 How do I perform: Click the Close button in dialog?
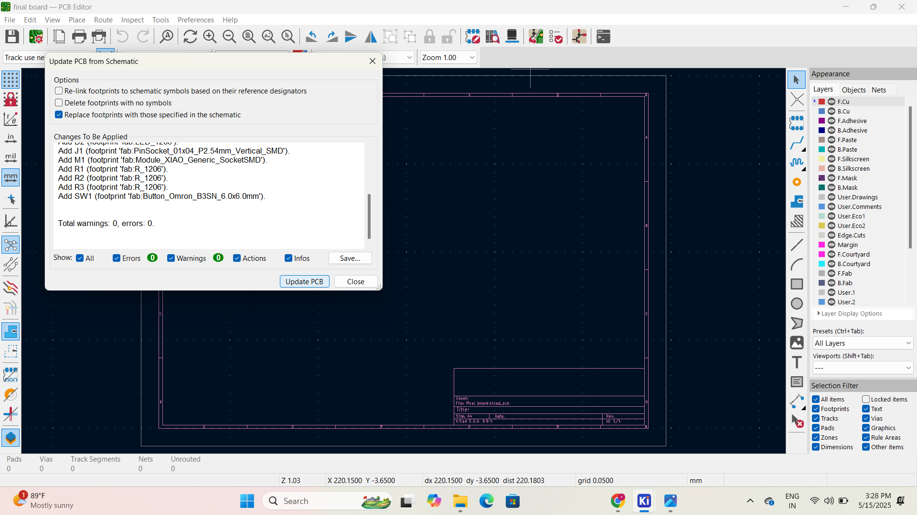point(355,281)
